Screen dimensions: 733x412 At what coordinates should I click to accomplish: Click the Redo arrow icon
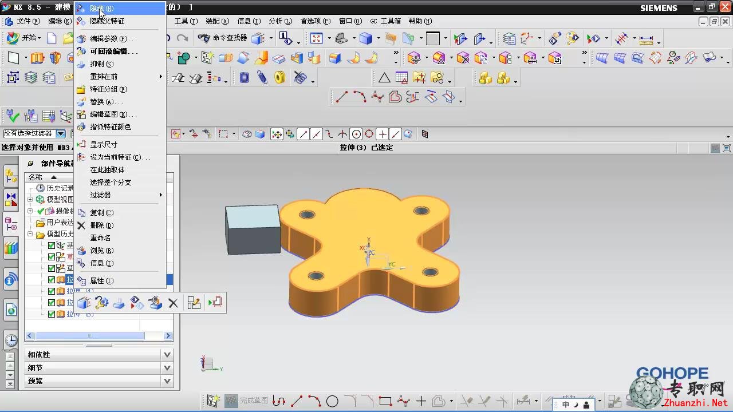point(182,38)
